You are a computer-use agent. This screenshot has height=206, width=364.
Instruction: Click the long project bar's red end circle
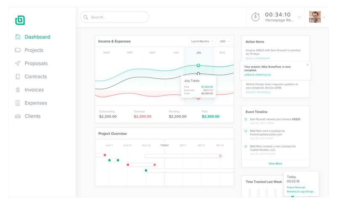tap(220, 156)
